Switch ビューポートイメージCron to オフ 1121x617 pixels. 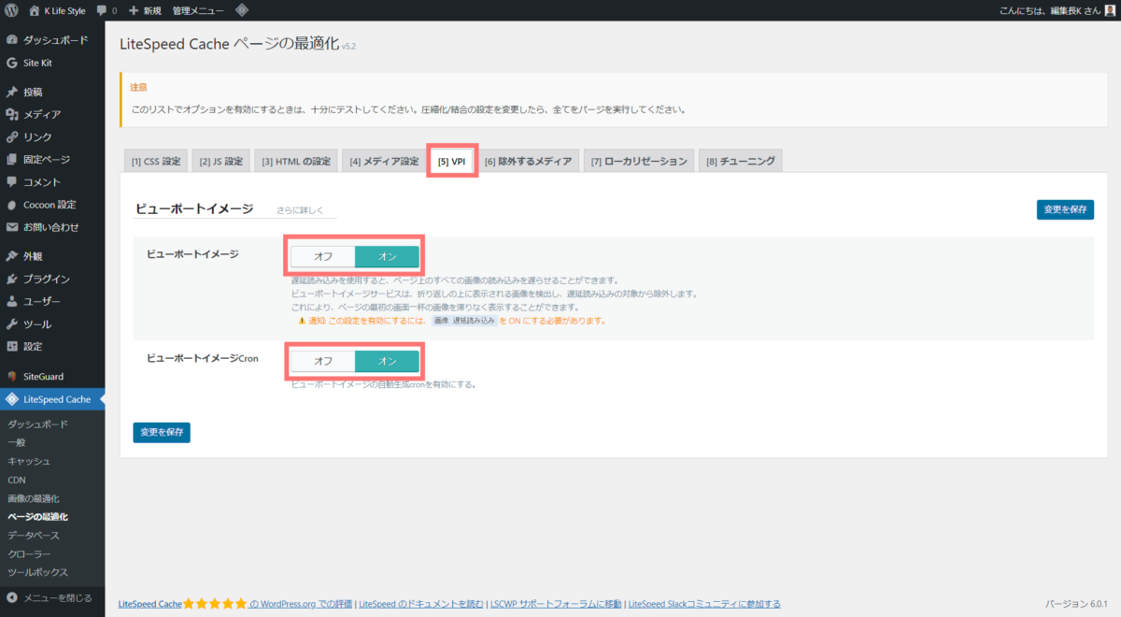321,360
